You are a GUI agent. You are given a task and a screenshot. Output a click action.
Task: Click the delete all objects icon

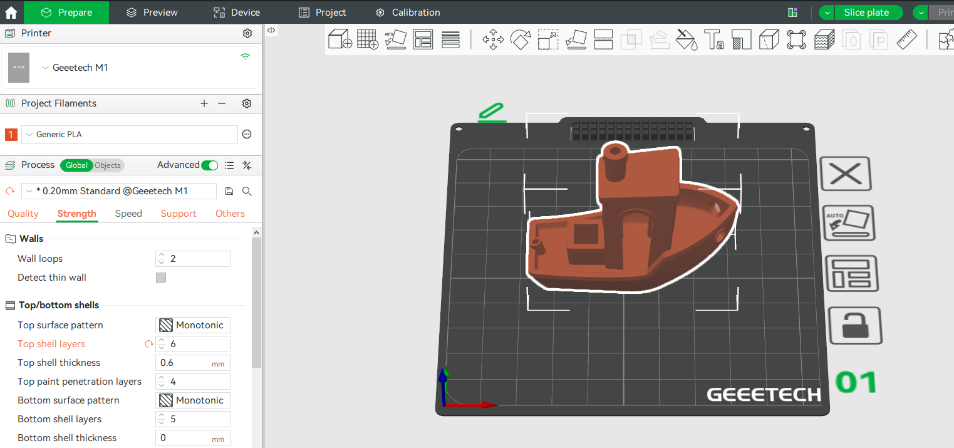tap(846, 174)
